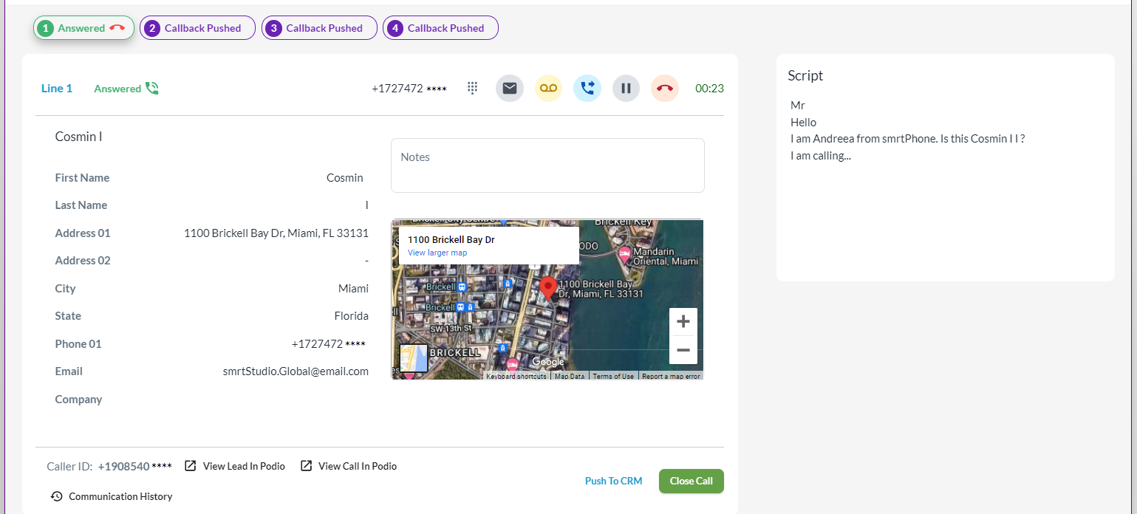This screenshot has width=1137, height=514.
Task: Select the Line 1 Answered tab
Action: [x=83, y=28]
